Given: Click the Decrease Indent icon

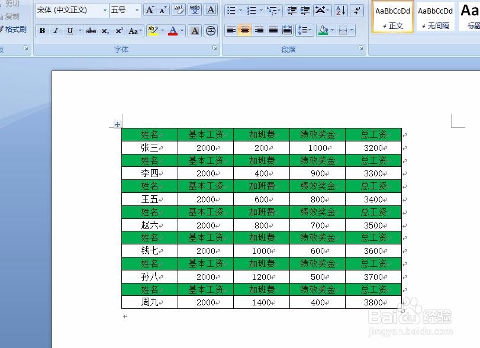Looking at the screenshot, I should 292,11.
